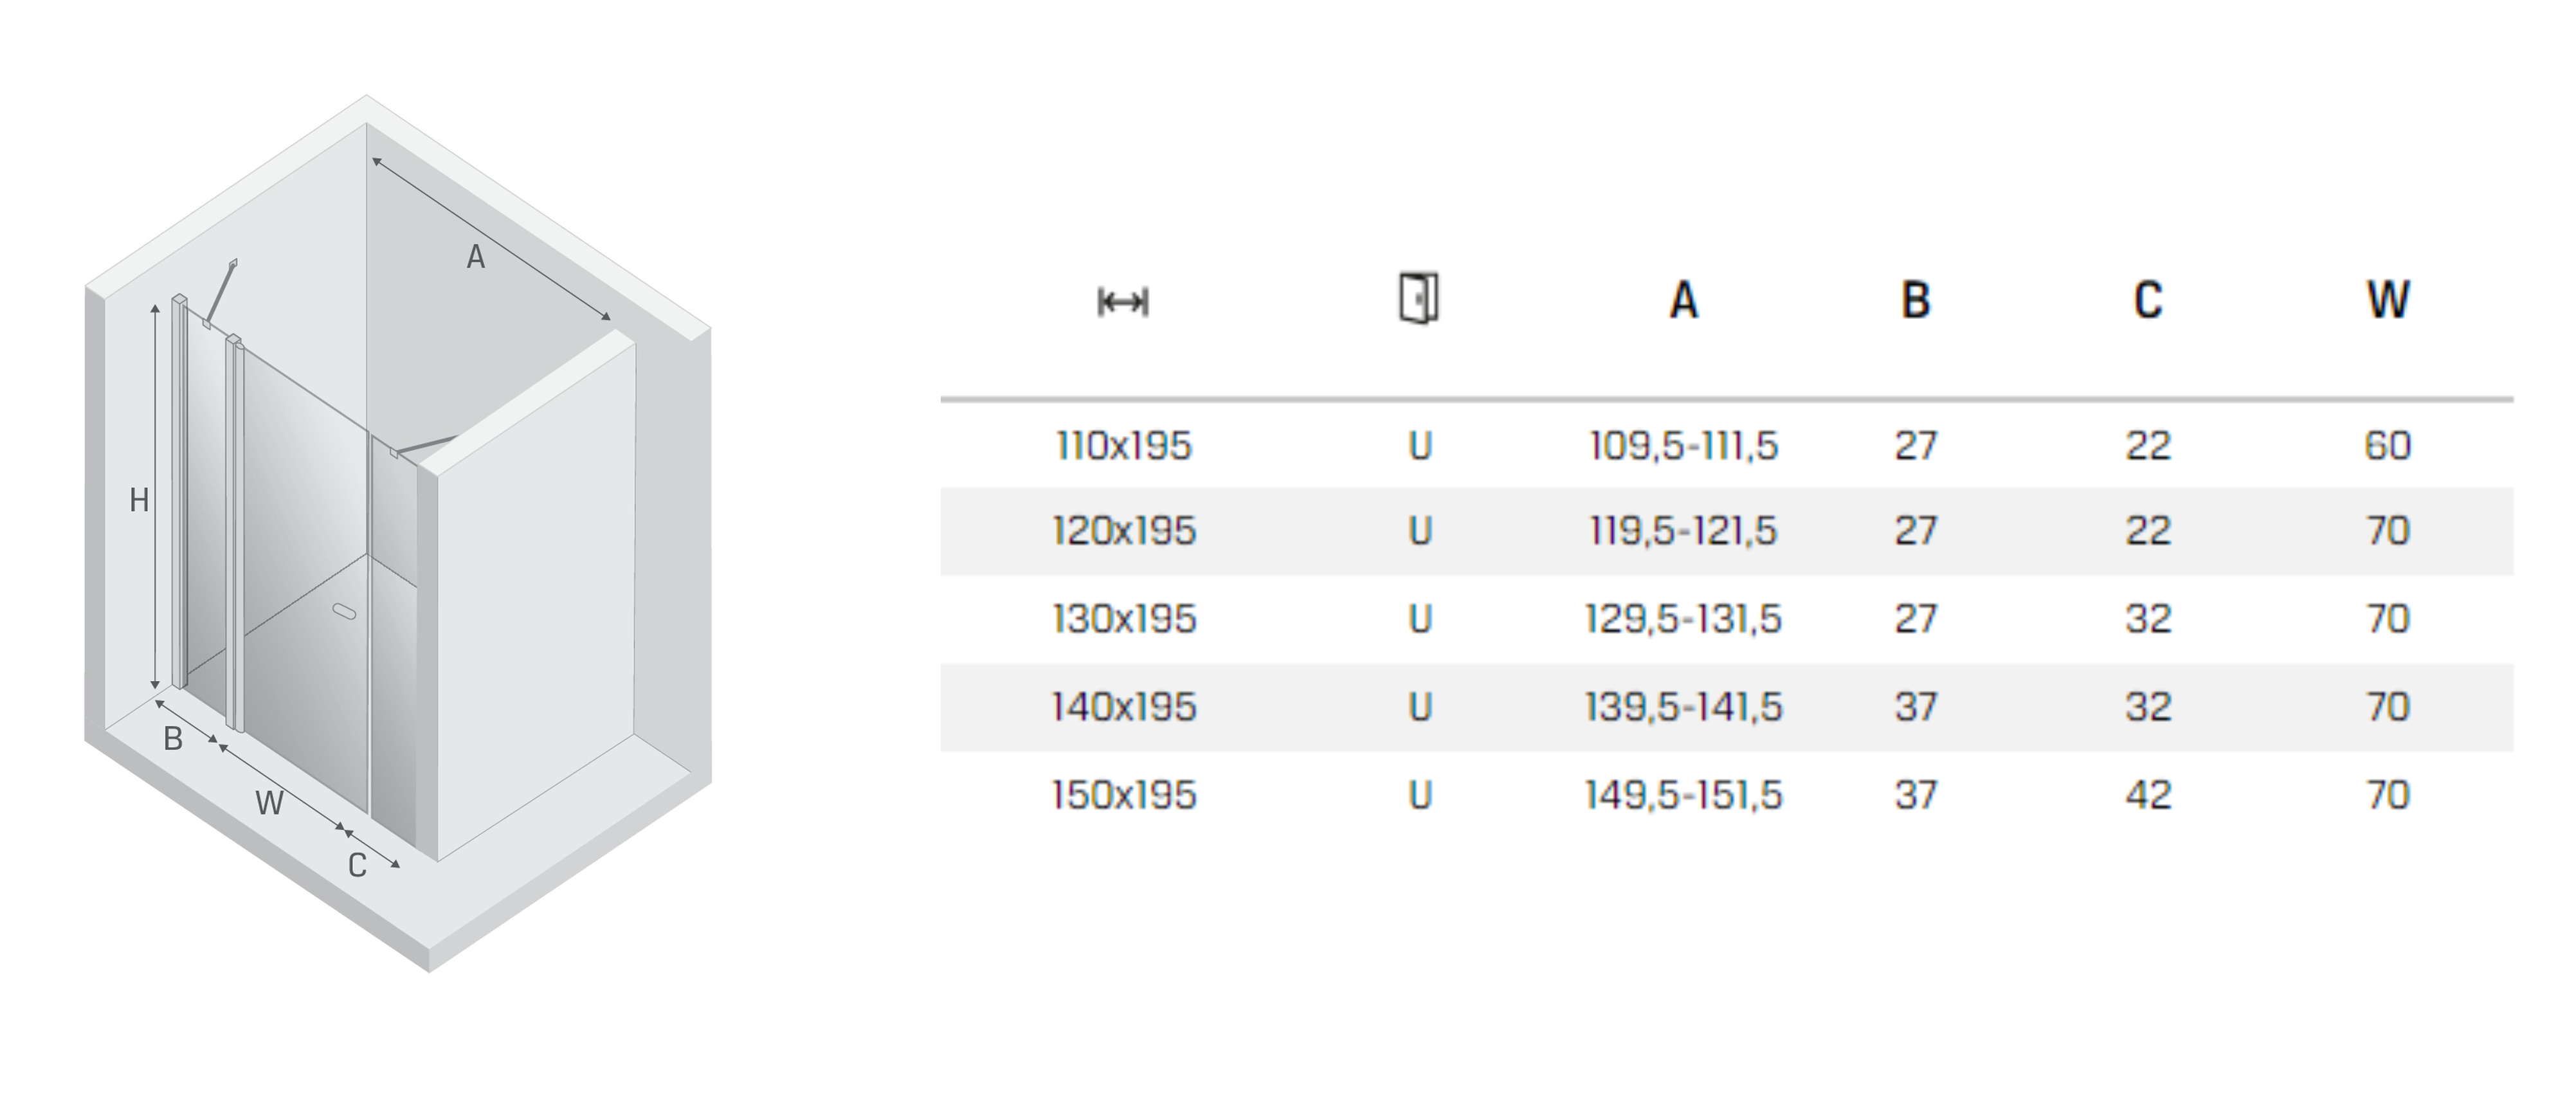Click the C label at diagram bottom
The width and height of the screenshot is (2576, 1108).
(357, 865)
